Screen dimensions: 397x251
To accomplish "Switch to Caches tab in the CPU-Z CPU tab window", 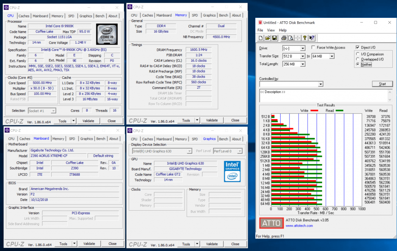I will [x=24, y=16].
